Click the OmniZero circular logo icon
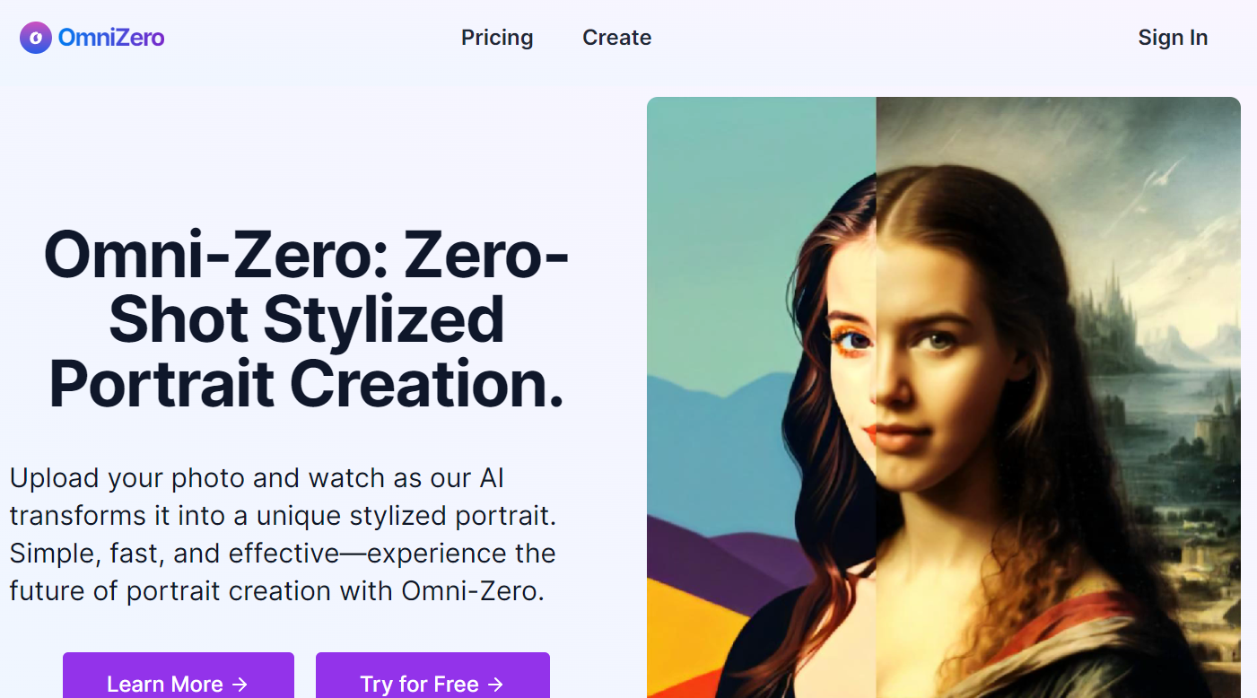Viewport: 1257px width, 698px height. [36, 38]
